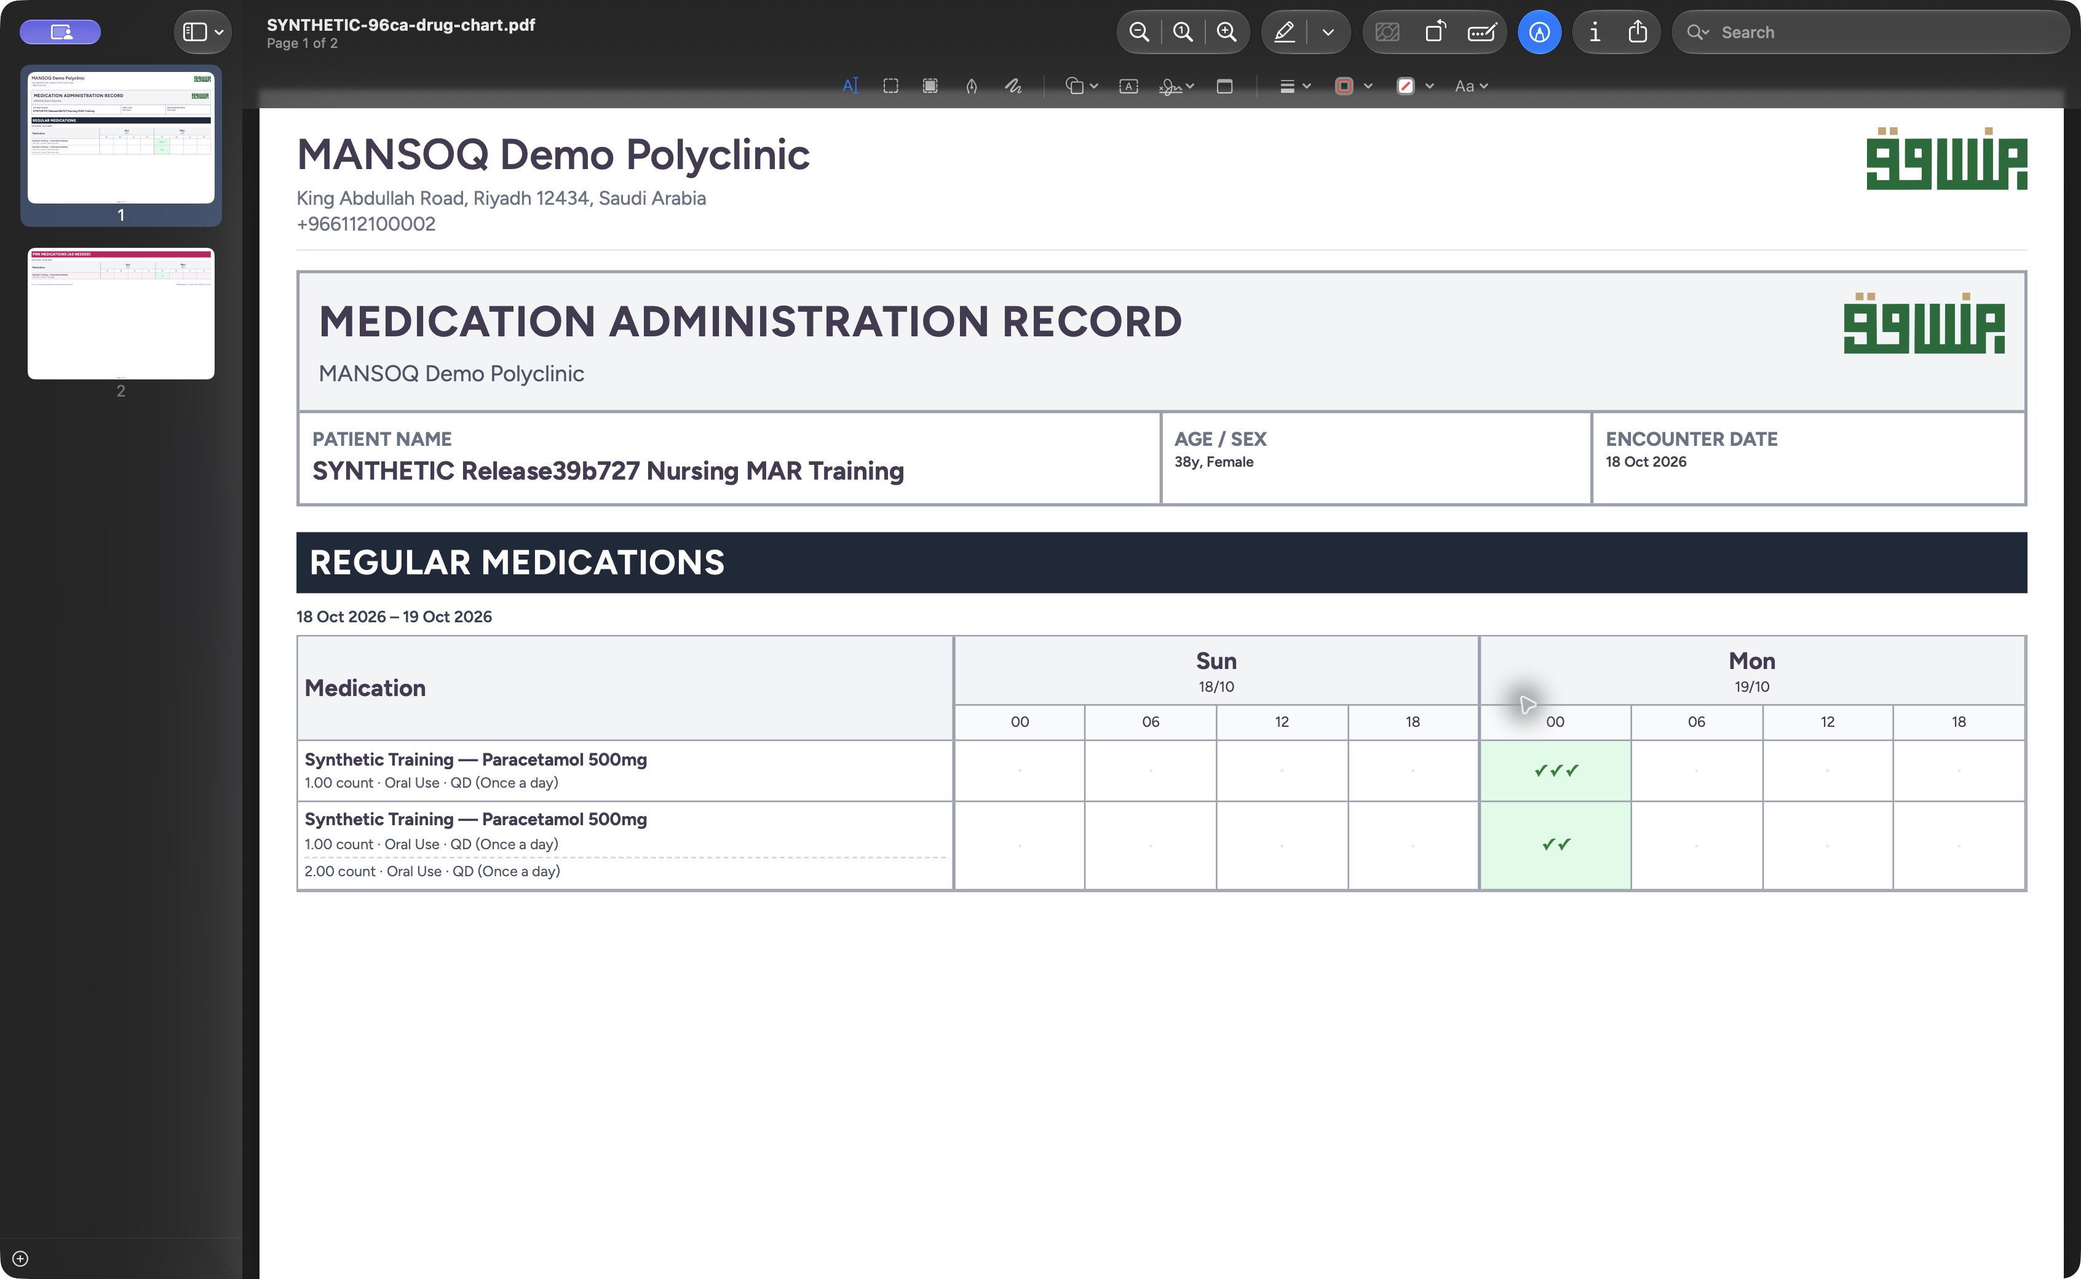Image resolution: width=2081 pixels, height=1279 pixels.
Task: Open the Shape Style line thickness menu
Action: point(1294,85)
